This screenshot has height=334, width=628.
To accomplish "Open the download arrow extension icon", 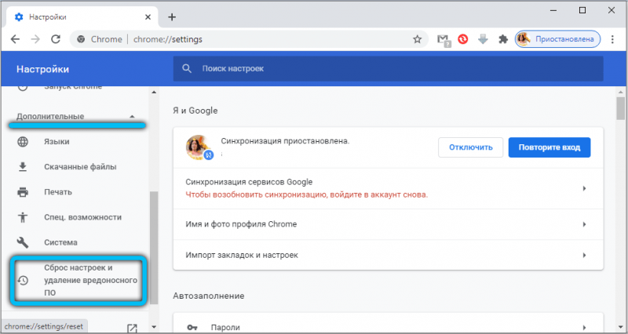I will [483, 39].
